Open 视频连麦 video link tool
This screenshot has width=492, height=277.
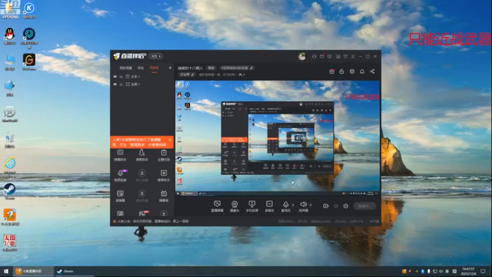[120, 175]
